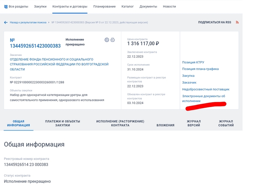Click the RSS feed icon
Image resolution: width=263 pixels, height=189 pixels.
point(237,22)
